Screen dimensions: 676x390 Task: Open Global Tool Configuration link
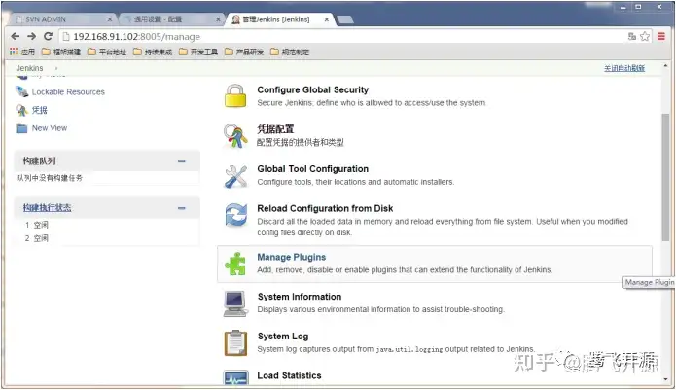[312, 169]
